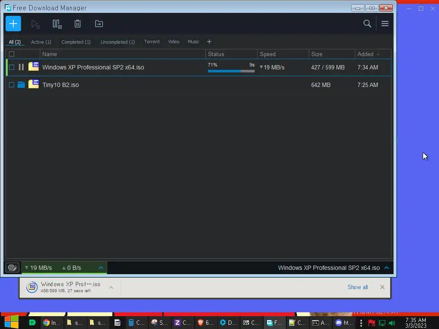Screen dimensions: 439x329
Task: Click the 71% download progress bar
Action: pos(231,71)
